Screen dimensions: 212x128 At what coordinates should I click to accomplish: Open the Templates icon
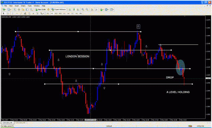[111, 9]
